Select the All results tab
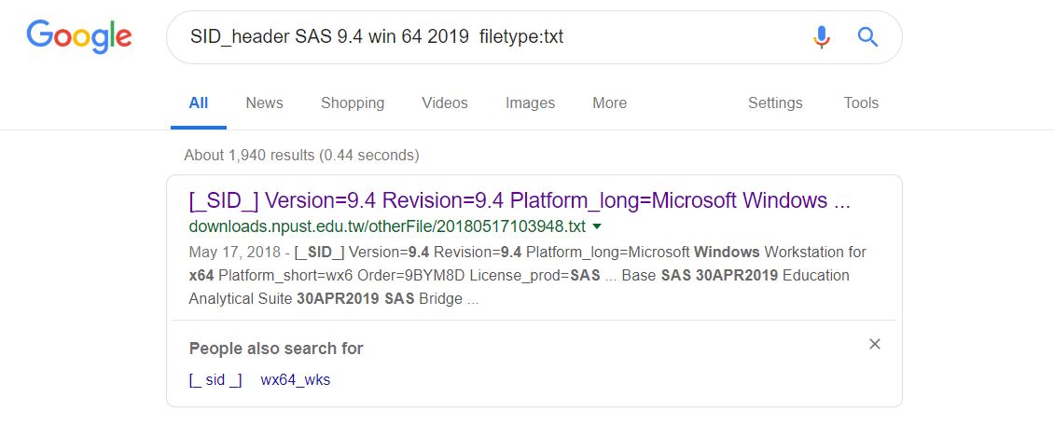This screenshot has width=1054, height=438. tap(199, 103)
